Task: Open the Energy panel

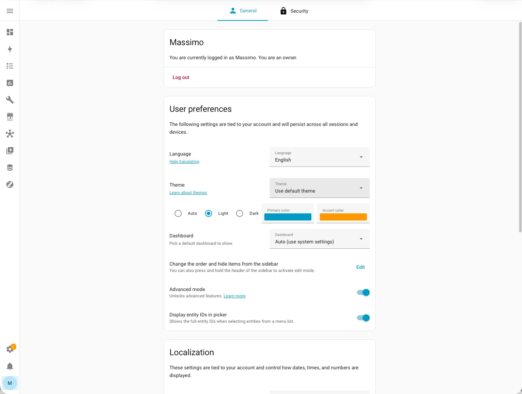Action: pyautogui.click(x=10, y=49)
